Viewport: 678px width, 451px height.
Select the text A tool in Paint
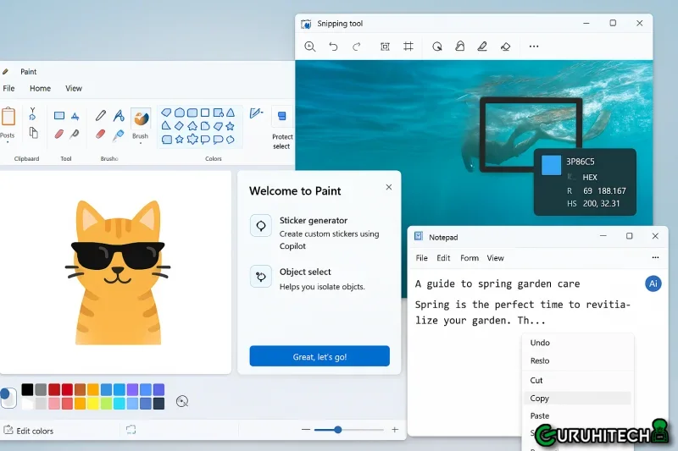(119, 115)
